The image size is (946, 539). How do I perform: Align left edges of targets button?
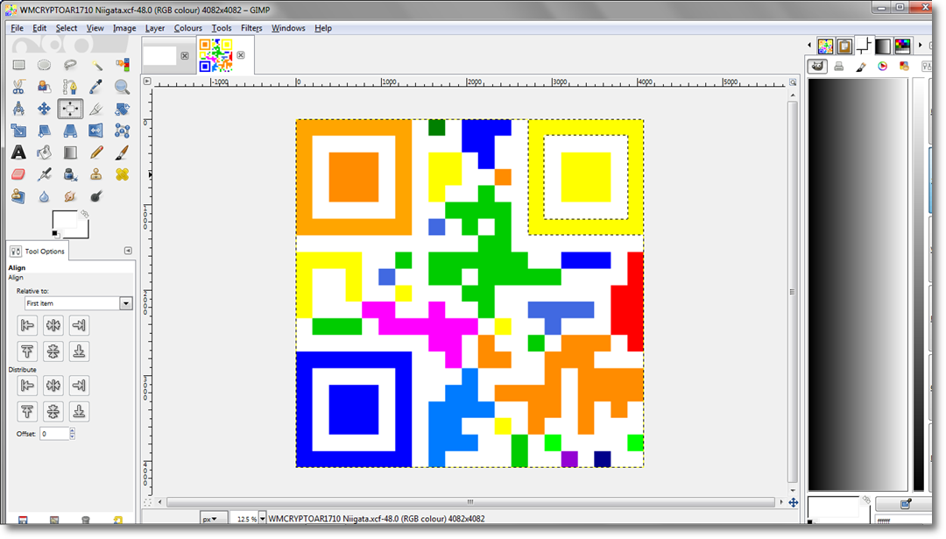27,325
